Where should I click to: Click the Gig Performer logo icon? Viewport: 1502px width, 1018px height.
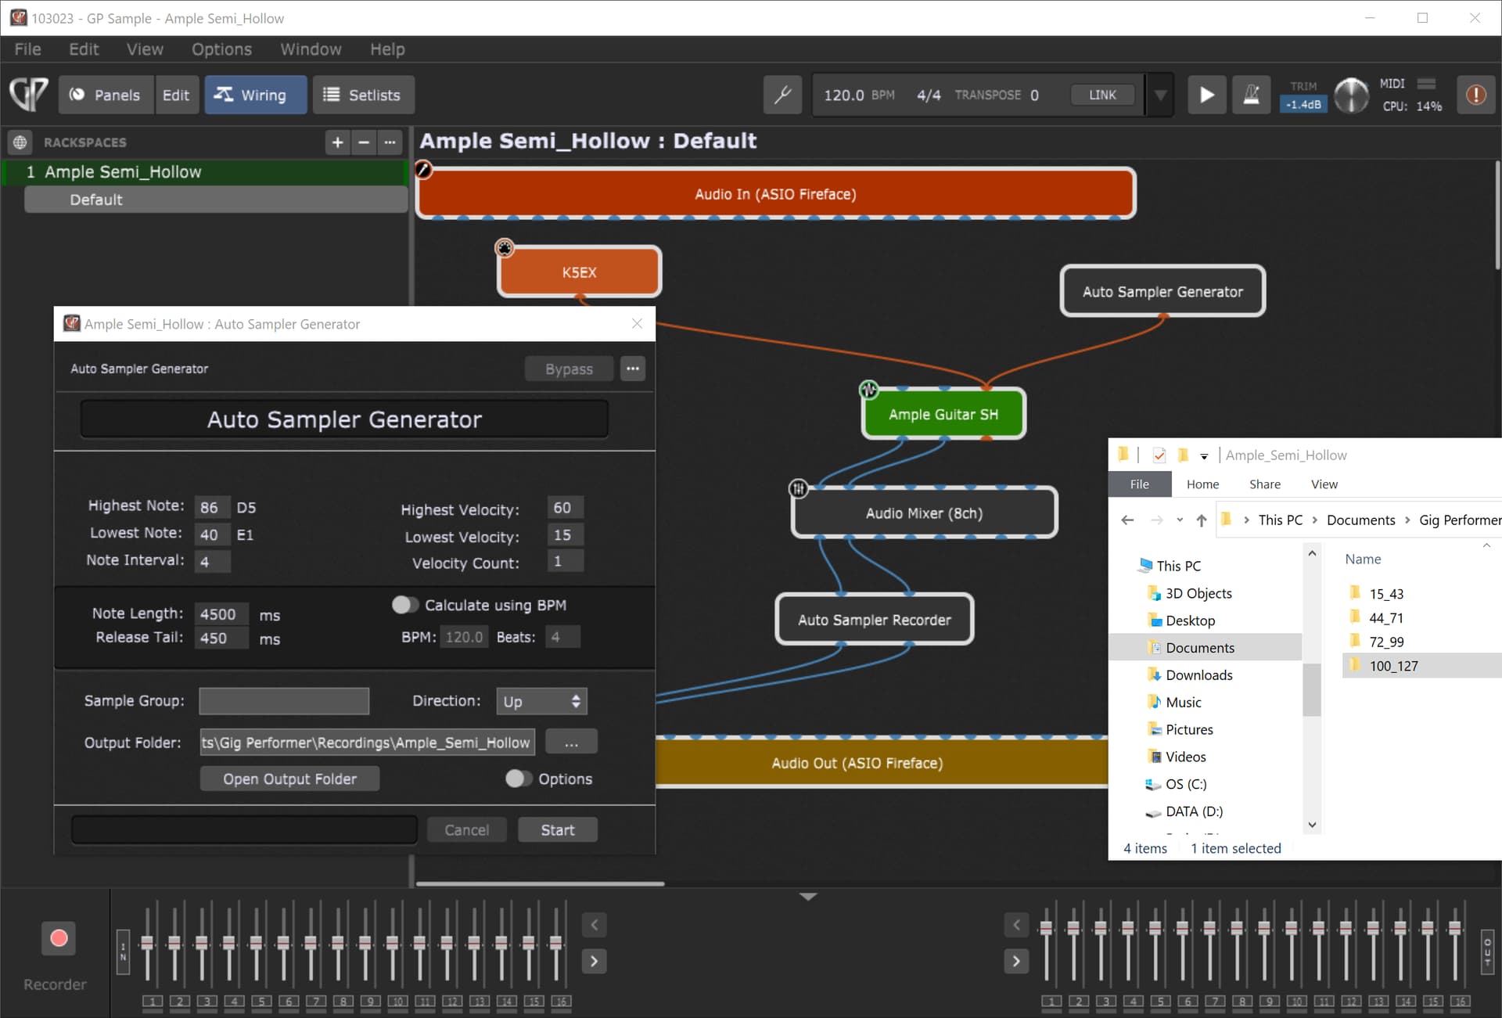[x=28, y=95]
